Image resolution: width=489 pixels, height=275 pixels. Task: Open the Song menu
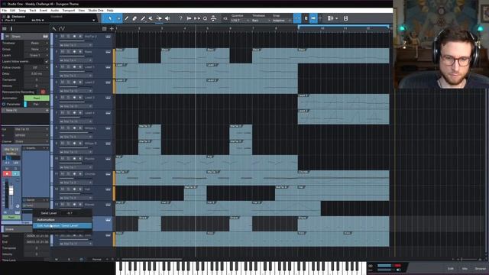pyautogui.click(x=22, y=11)
